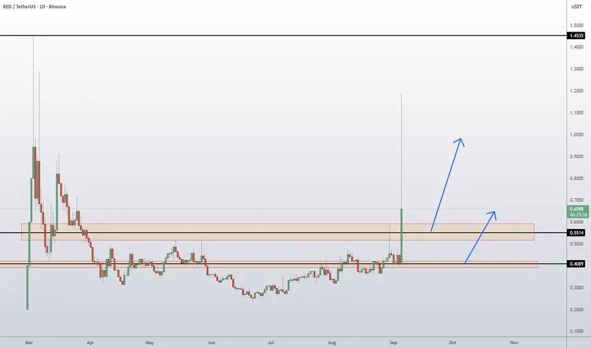Click the 1.0000 price axis value

[576, 135]
